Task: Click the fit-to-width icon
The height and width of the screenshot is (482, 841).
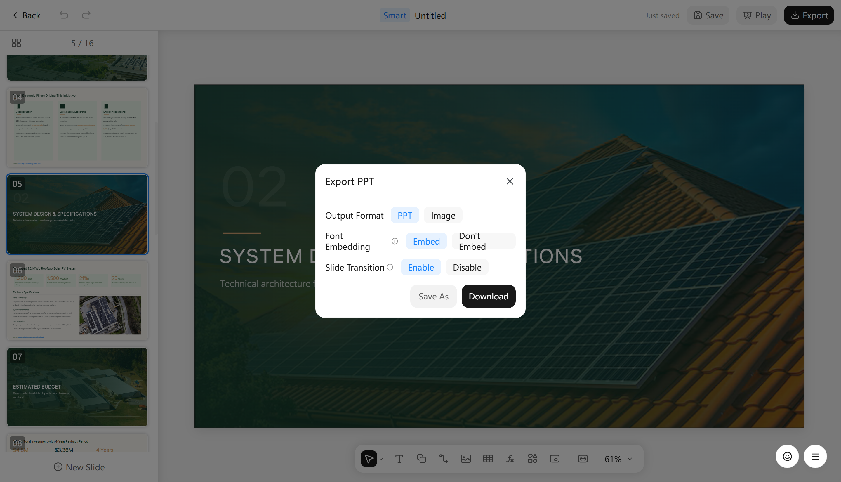Action: pos(583,459)
